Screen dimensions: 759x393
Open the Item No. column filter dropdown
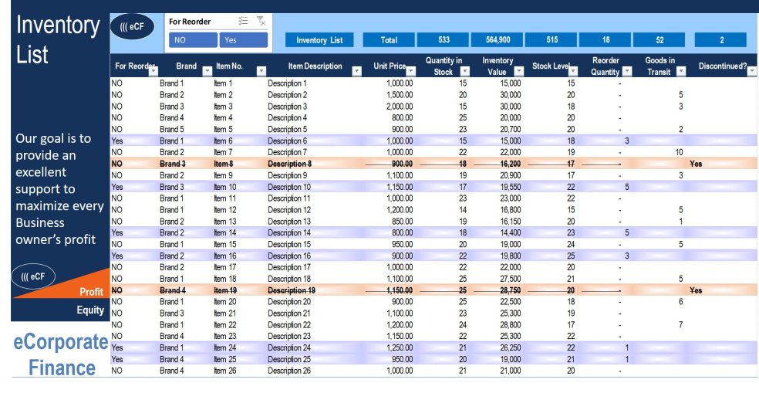click(x=261, y=71)
